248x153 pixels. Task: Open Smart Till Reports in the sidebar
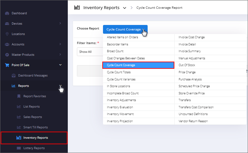pos(36,127)
